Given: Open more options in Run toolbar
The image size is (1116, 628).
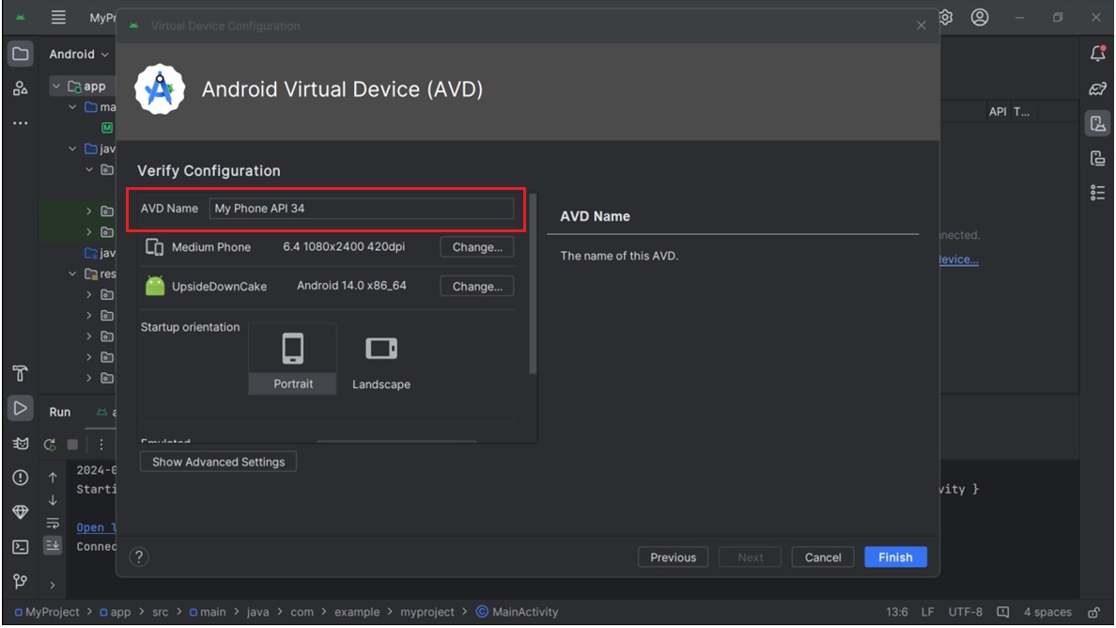Looking at the screenshot, I should [101, 445].
